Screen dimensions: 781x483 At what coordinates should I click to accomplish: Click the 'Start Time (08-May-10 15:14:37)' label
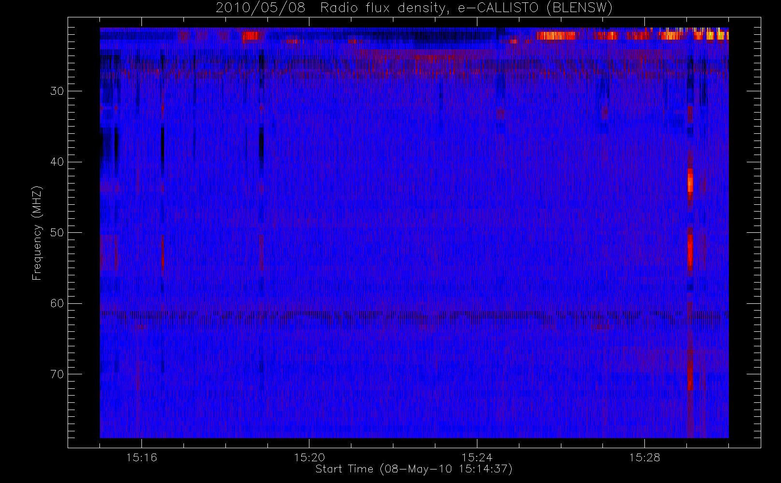414,469
